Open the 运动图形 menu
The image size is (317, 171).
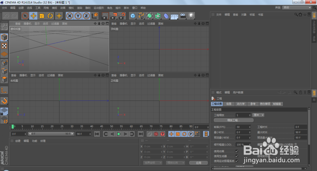(x=99, y=8)
